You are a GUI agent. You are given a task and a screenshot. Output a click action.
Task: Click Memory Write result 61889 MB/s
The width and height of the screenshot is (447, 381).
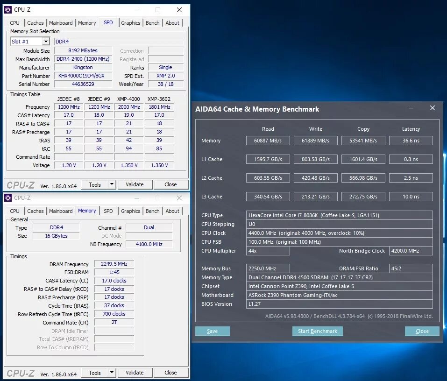[x=316, y=141]
